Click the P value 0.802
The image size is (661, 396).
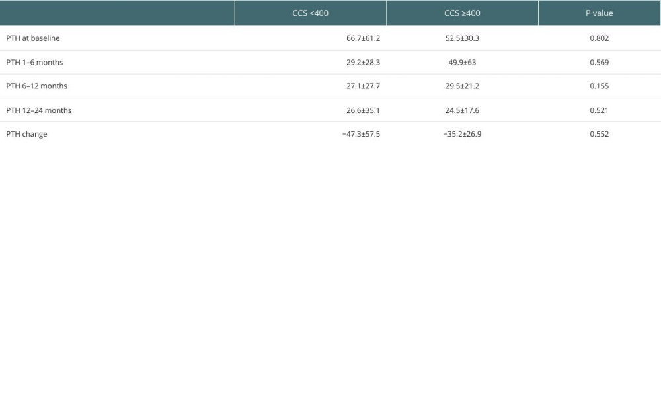coord(599,38)
